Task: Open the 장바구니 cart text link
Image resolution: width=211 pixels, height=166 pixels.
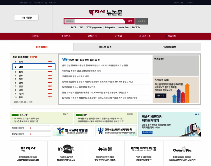Action: (177, 2)
